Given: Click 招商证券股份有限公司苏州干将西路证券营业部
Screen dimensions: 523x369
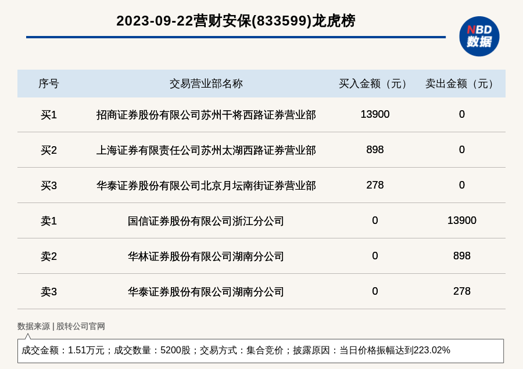Looking at the screenshot, I should [206, 115].
